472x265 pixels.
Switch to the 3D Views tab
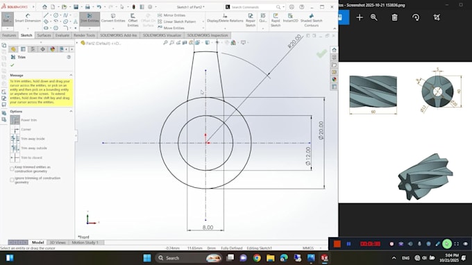tap(58, 242)
